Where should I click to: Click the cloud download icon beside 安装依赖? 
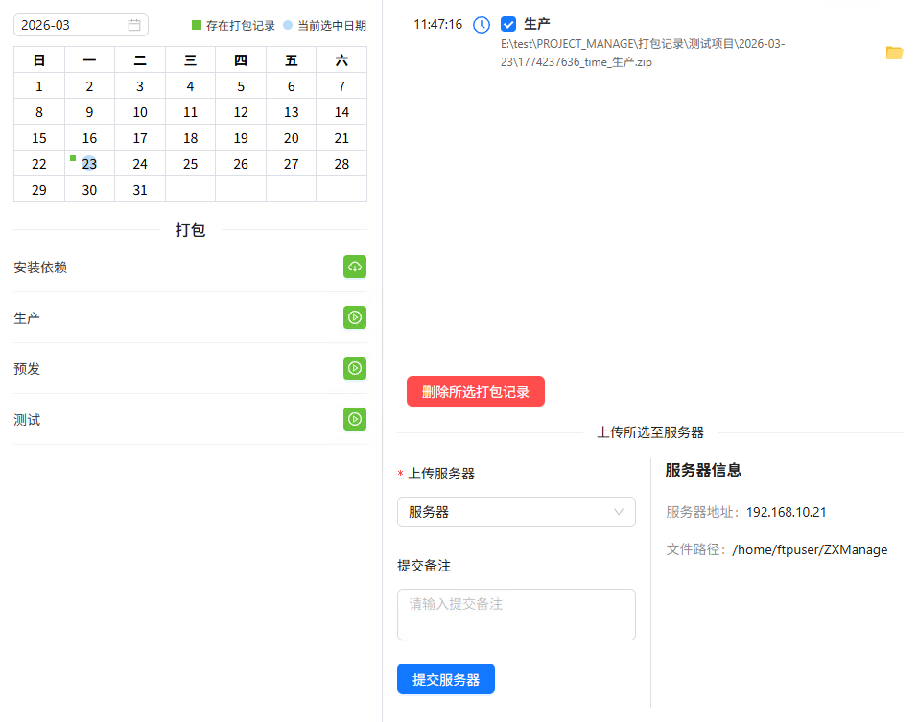coord(355,267)
